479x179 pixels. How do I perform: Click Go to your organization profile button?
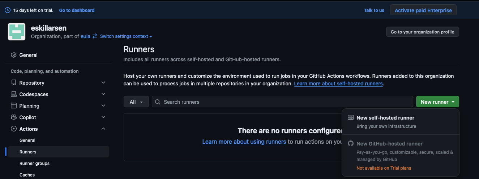(x=423, y=32)
